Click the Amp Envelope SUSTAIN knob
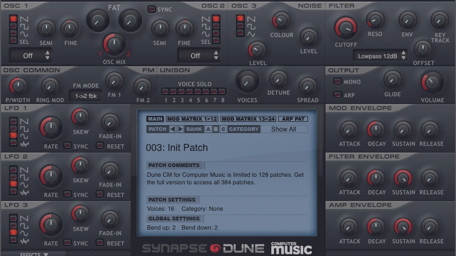This screenshot has height=256, width=456. [x=403, y=227]
